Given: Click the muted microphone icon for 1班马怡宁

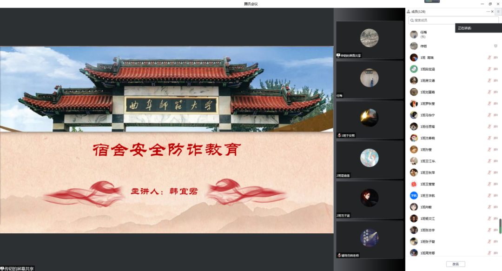Looking at the screenshot, I should (489, 115).
